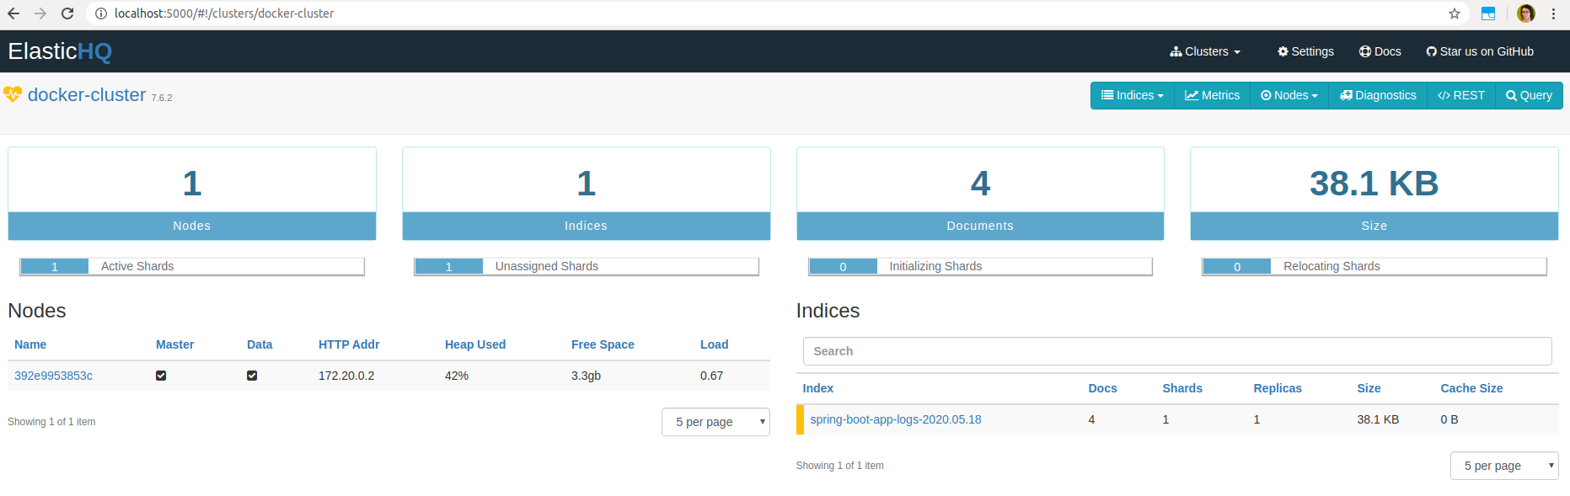Toggle the Master checkbox for node 392e9953853c
The width and height of the screenshot is (1570, 496).
(161, 376)
